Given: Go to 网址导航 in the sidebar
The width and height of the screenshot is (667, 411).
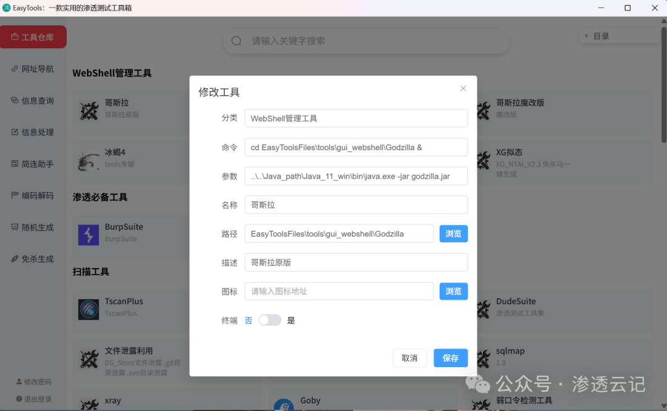Looking at the screenshot, I should [x=33, y=69].
